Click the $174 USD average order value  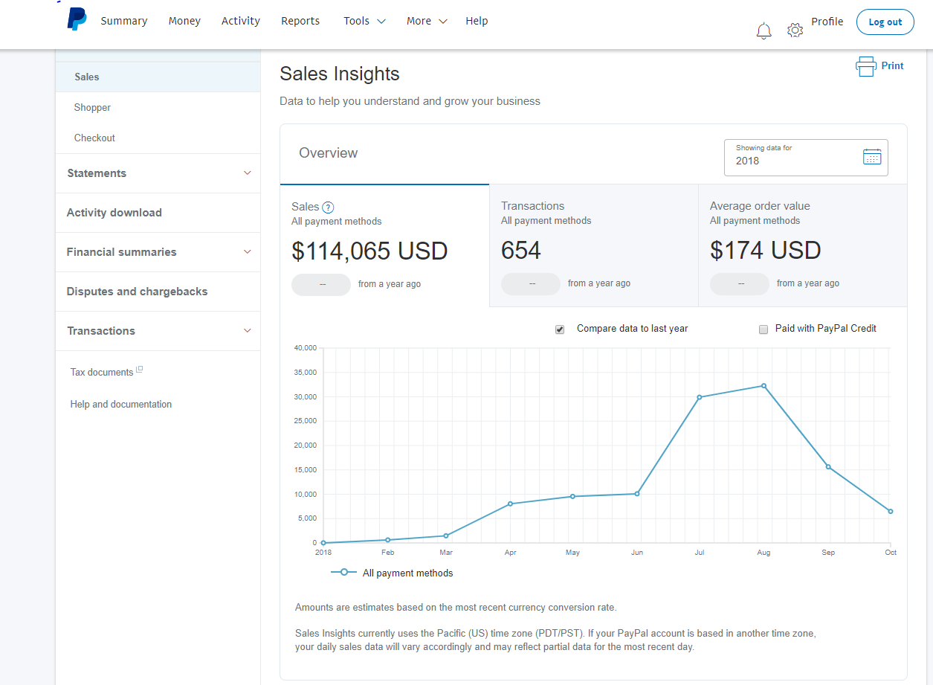pos(765,250)
